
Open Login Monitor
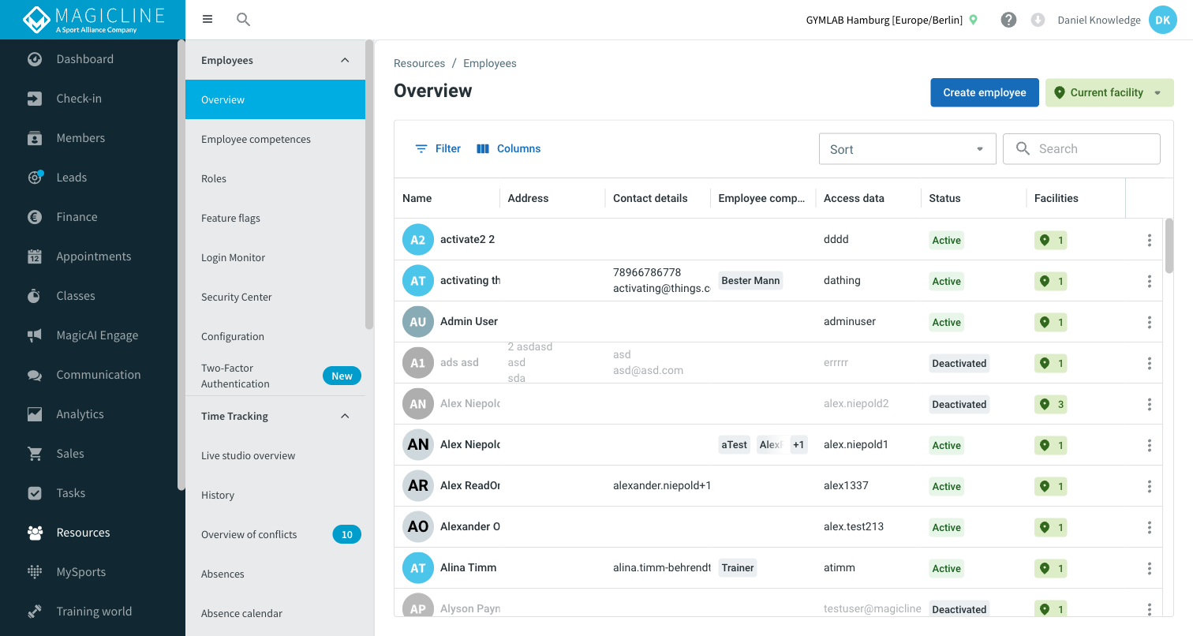pyautogui.click(x=275, y=257)
